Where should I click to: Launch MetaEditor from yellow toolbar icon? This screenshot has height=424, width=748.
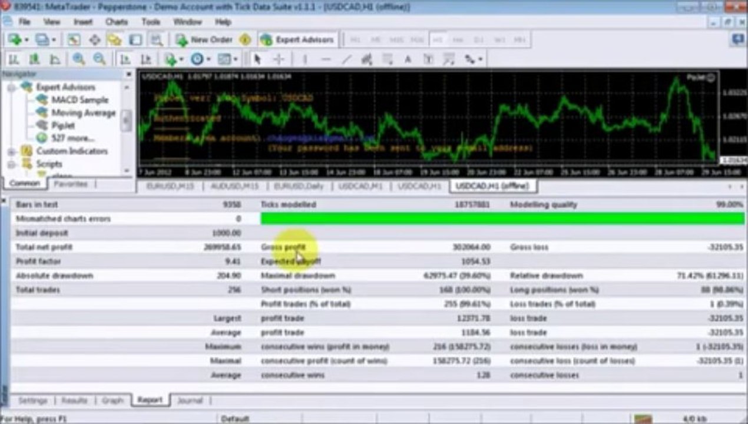245,39
